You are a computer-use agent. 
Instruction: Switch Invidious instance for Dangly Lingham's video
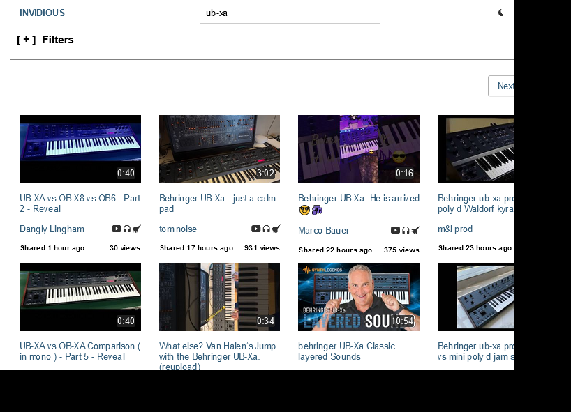137,229
